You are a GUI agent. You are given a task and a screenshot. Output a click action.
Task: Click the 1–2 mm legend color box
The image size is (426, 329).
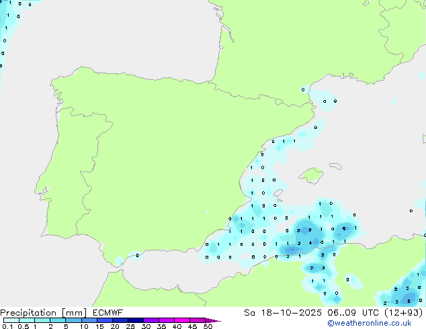point(42,320)
